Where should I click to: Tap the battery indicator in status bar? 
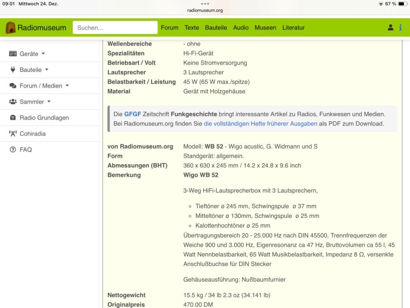(x=402, y=4)
